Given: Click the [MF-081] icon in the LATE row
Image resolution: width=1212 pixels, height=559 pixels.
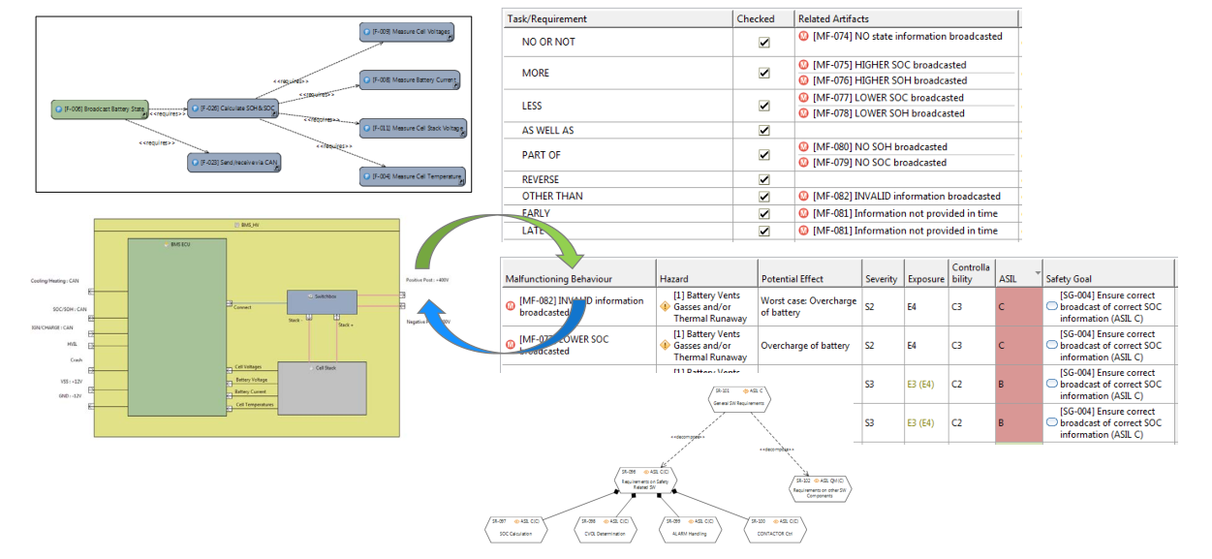Looking at the screenshot, I should click(803, 232).
